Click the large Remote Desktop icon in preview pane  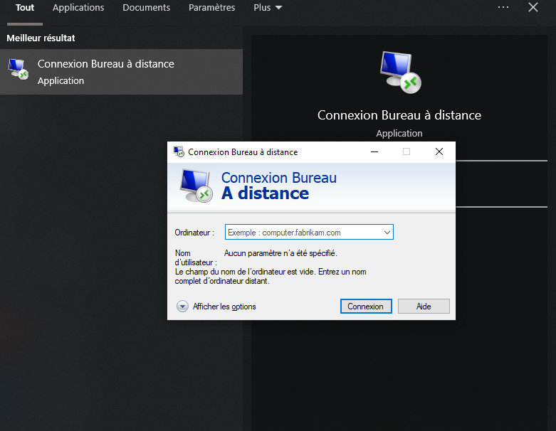click(400, 73)
